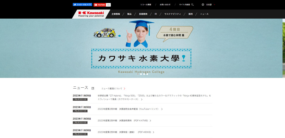The height and width of the screenshot is (138, 285).
Task: Click the 2023年11月09日 date
Action: (82, 96)
